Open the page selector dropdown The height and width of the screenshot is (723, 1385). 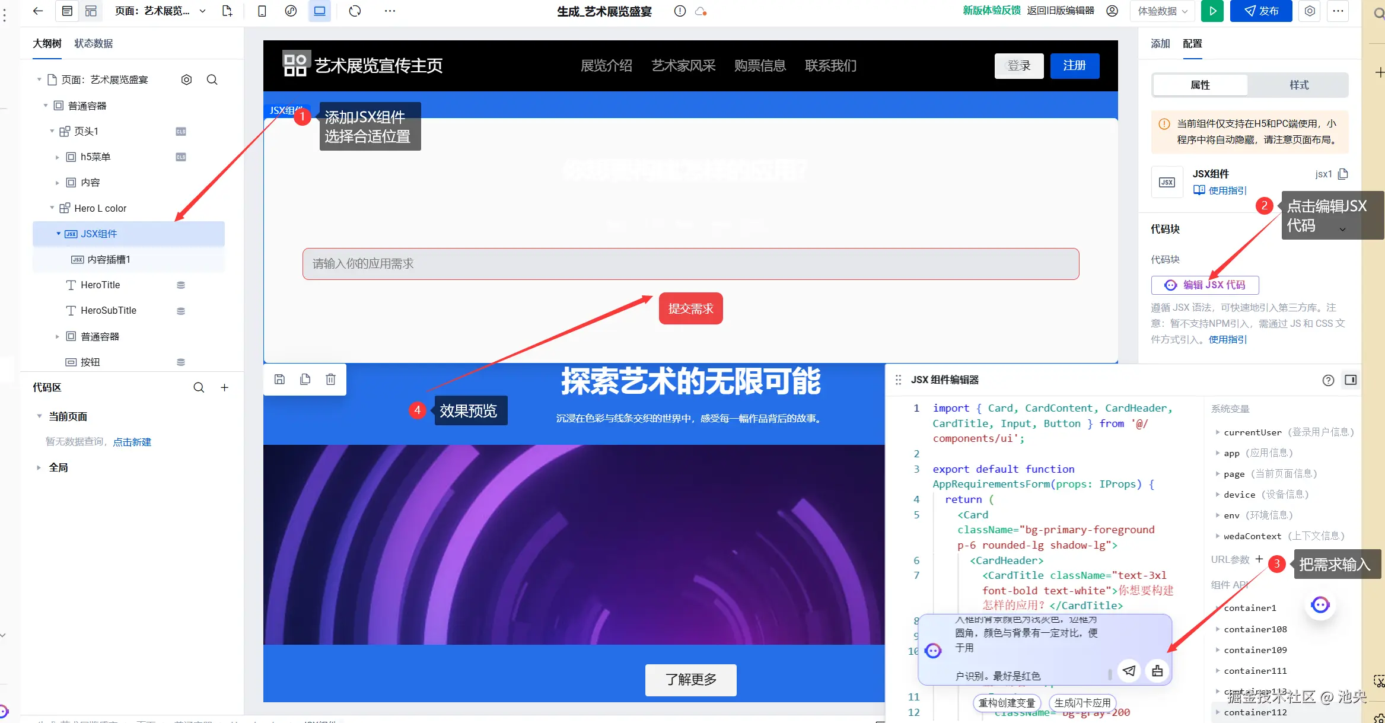pyautogui.click(x=202, y=11)
